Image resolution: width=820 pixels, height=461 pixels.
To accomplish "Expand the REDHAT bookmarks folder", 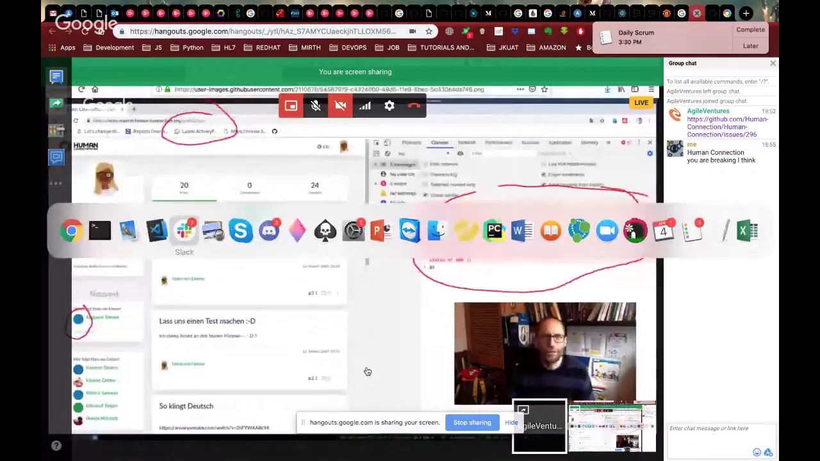I will coord(262,47).
